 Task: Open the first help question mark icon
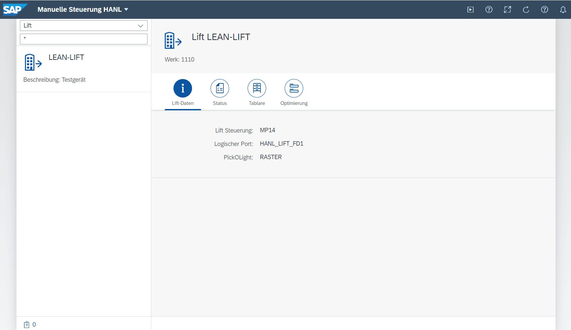(489, 10)
